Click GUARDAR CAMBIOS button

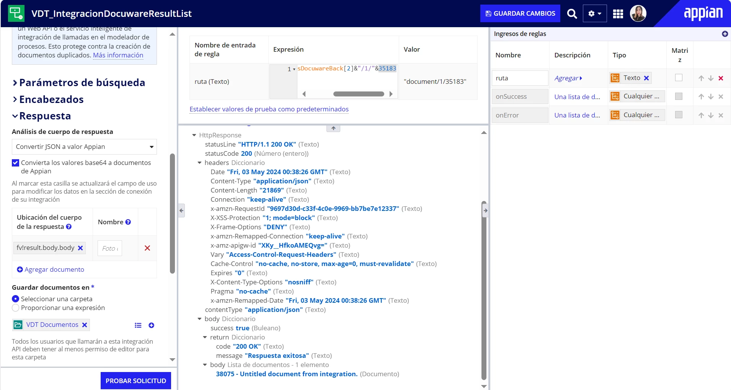click(520, 13)
